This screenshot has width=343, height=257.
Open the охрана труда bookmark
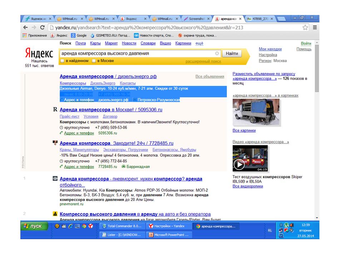(x=197, y=35)
